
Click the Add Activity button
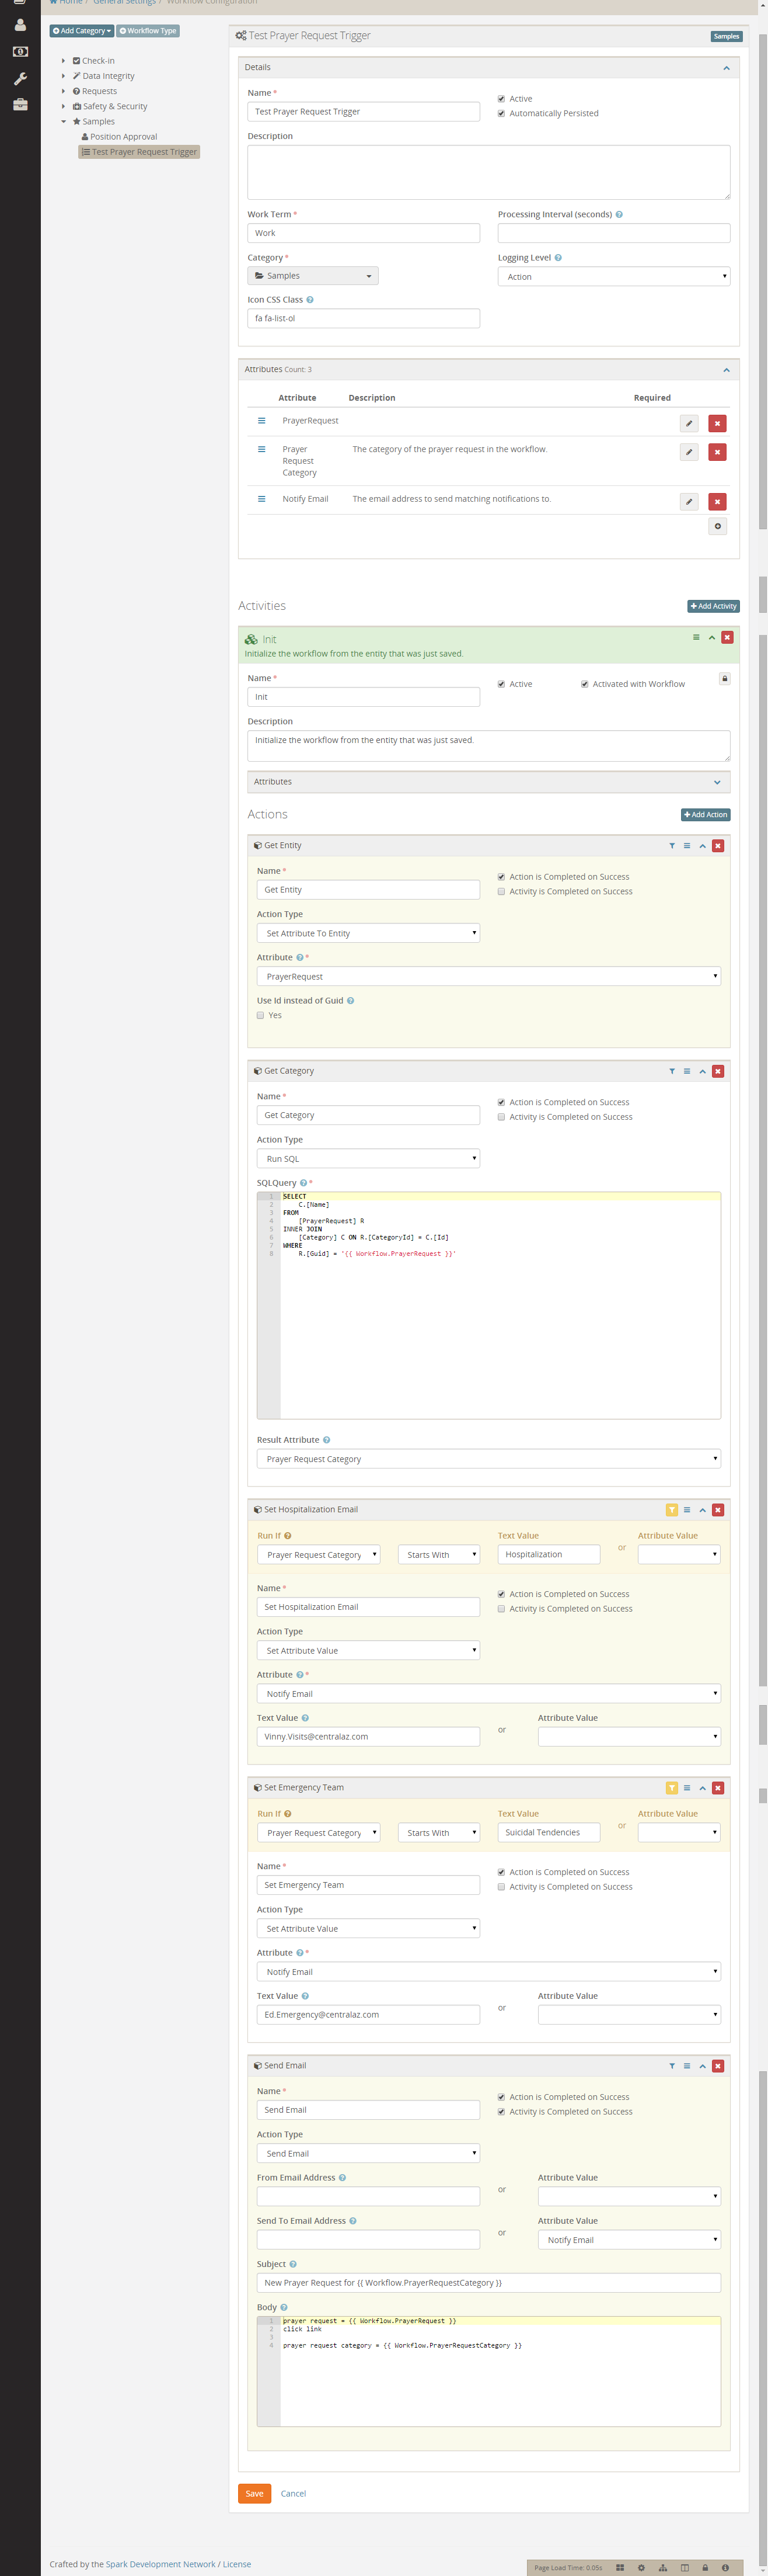click(712, 606)
